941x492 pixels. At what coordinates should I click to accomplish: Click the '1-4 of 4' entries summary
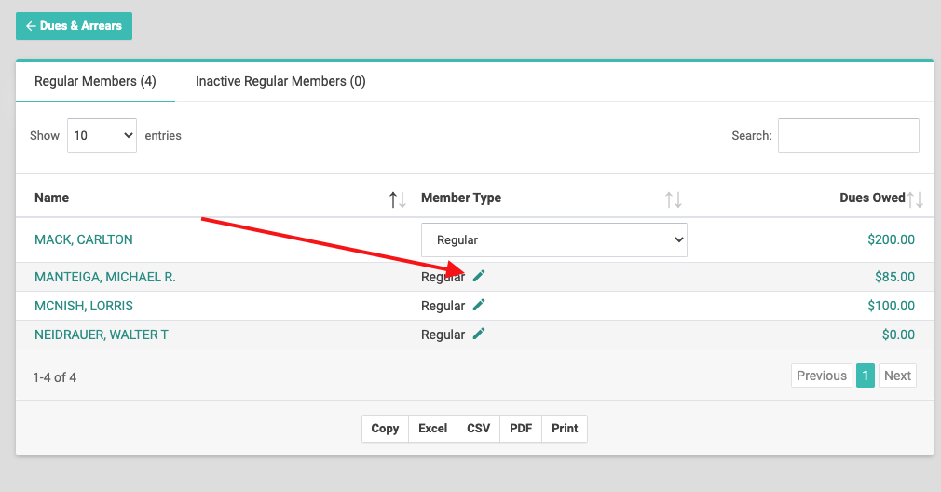coord(55,377)
